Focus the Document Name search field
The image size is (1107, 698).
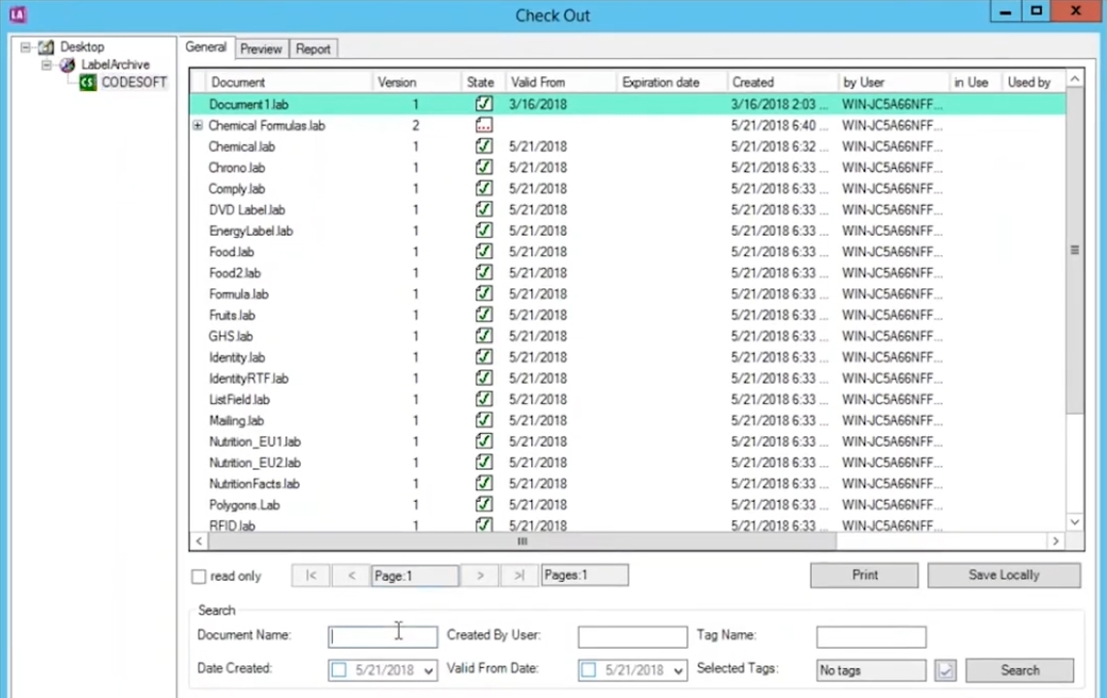click(x=382, y=637)
